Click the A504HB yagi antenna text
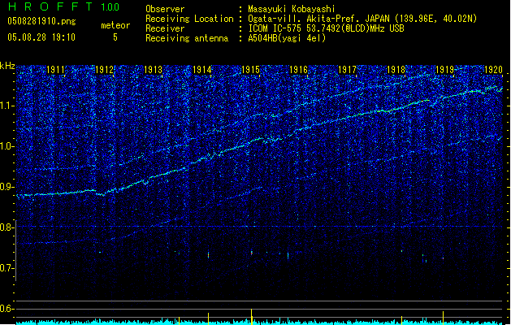 pyautogui.click(x=287, y=38)
